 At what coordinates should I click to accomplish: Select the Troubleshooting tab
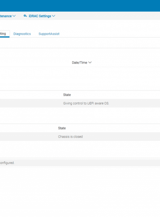pos(5,34)
